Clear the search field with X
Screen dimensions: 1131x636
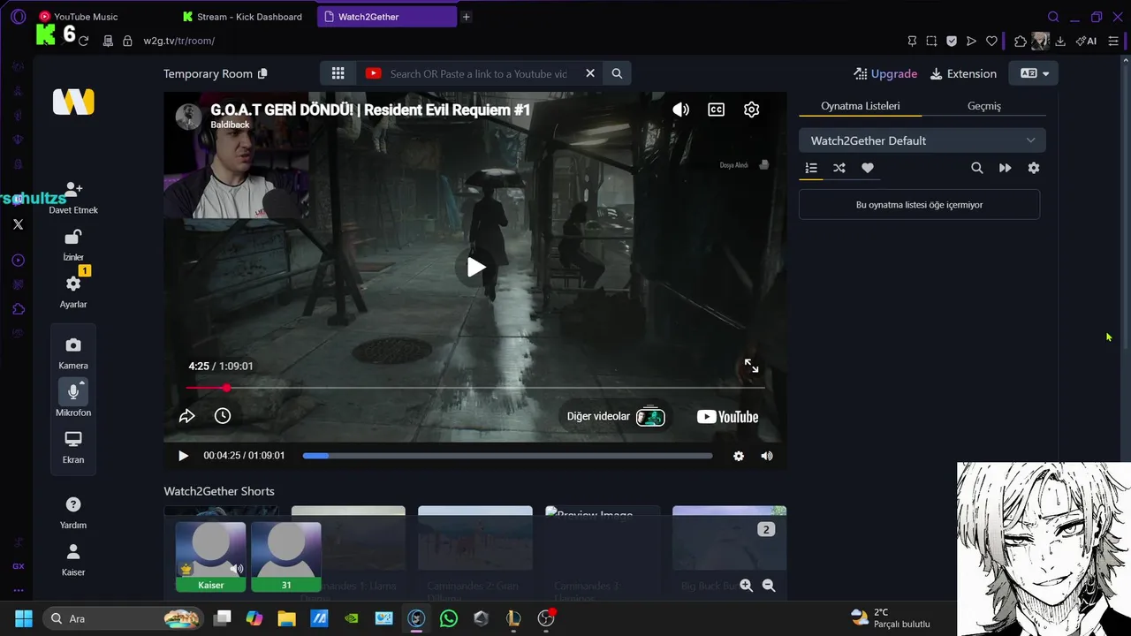pyautogui.click(x=590, y=73)
